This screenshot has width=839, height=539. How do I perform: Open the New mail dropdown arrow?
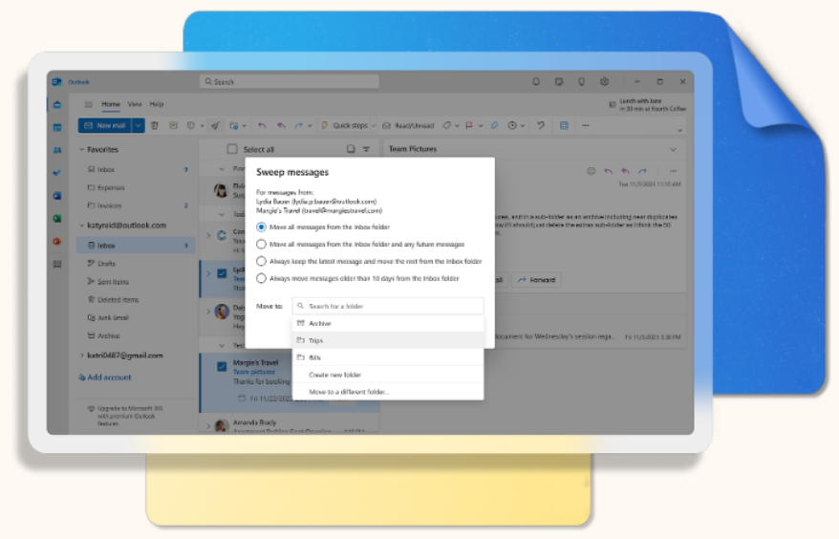tap(139, 125)
